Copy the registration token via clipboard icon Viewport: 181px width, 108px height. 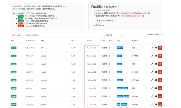143,16
